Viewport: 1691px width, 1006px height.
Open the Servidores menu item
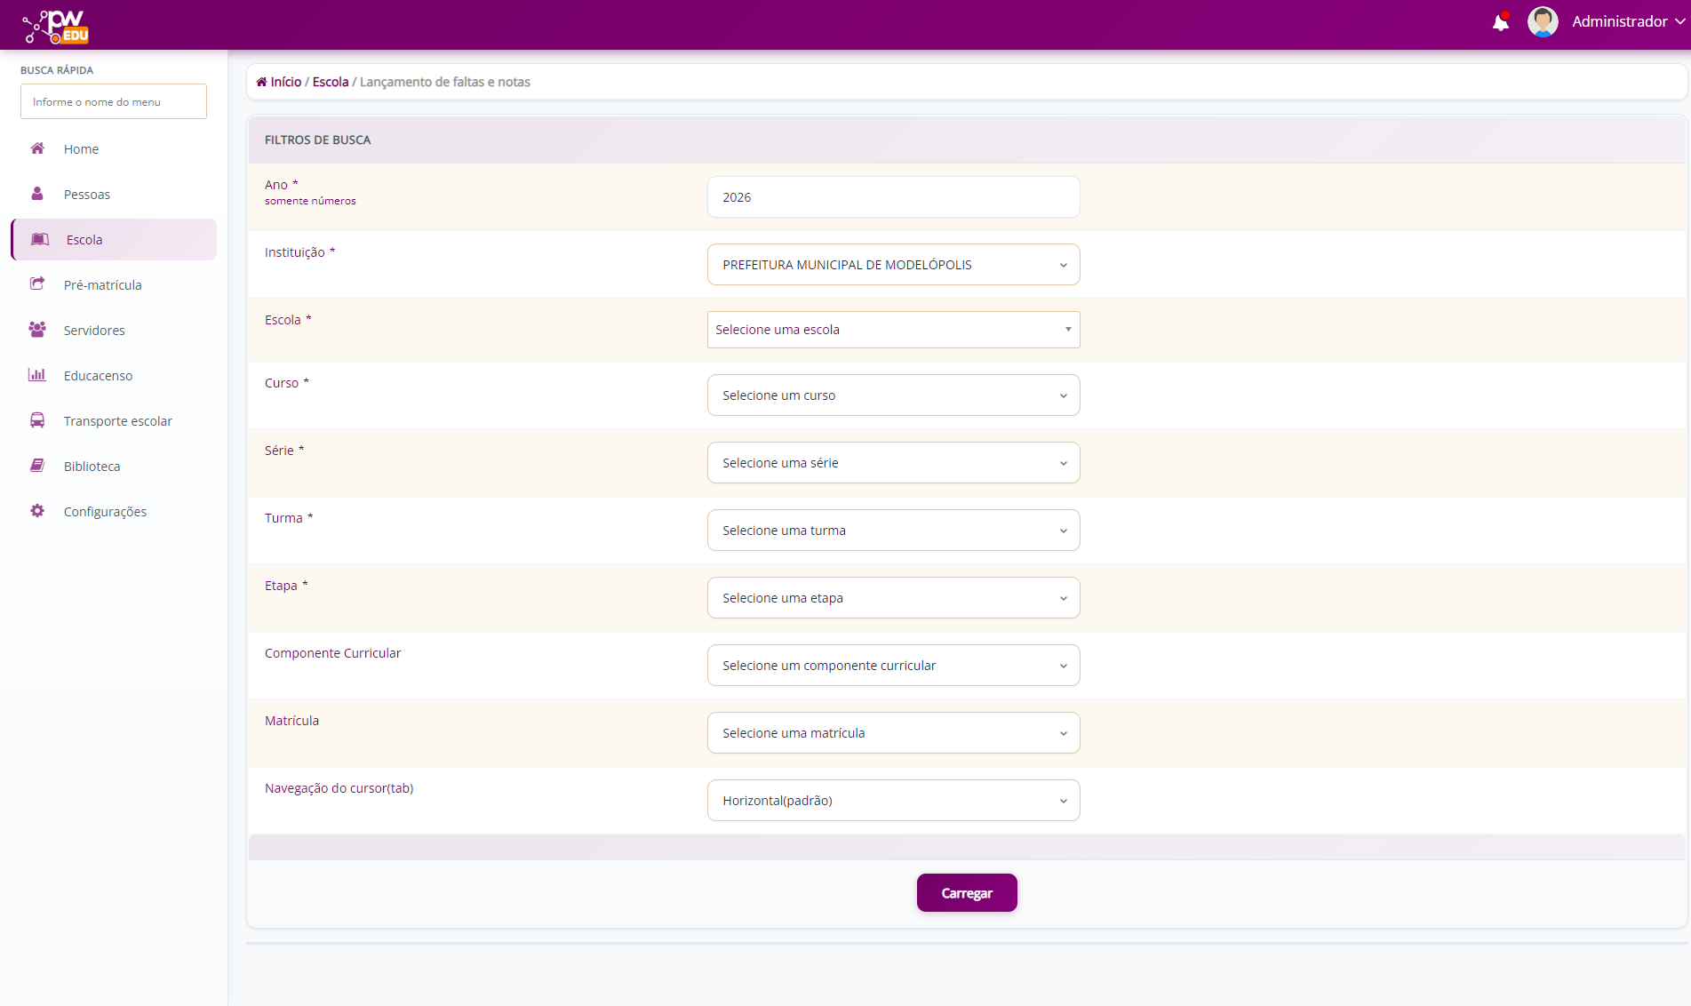(x=94, y=331)
